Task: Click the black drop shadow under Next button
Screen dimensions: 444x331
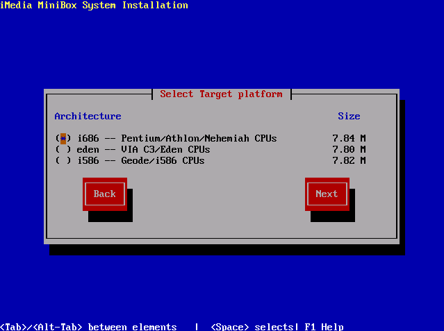Action: [334, 217]
